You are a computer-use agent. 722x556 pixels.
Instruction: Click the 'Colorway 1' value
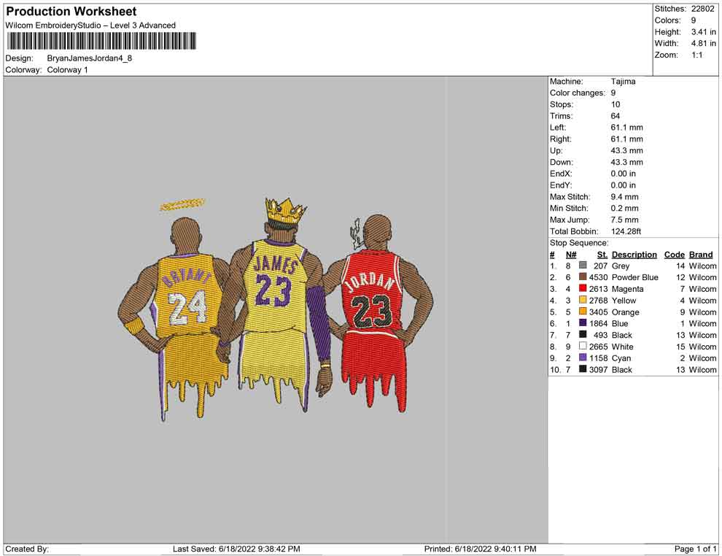(x=67, y=69)
